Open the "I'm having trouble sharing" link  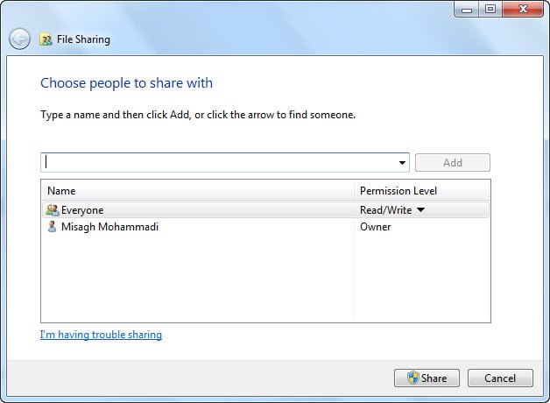(101, 335)
